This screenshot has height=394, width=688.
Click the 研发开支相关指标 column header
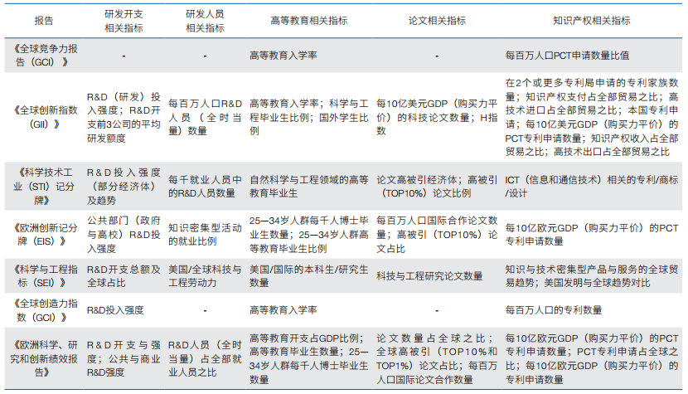coord(124,21)
